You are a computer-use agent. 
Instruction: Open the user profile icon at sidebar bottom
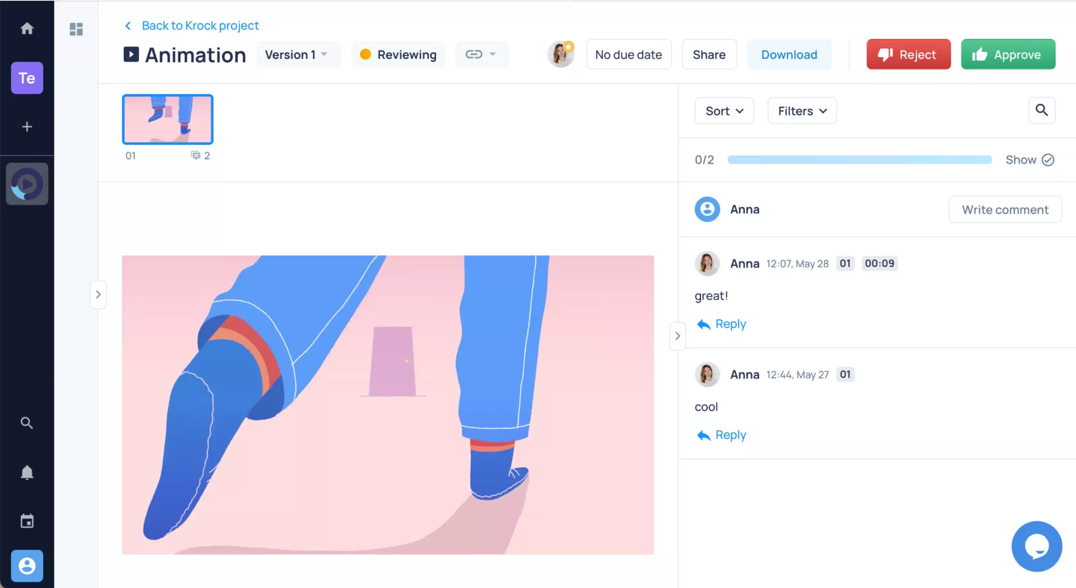coord(27,566)
